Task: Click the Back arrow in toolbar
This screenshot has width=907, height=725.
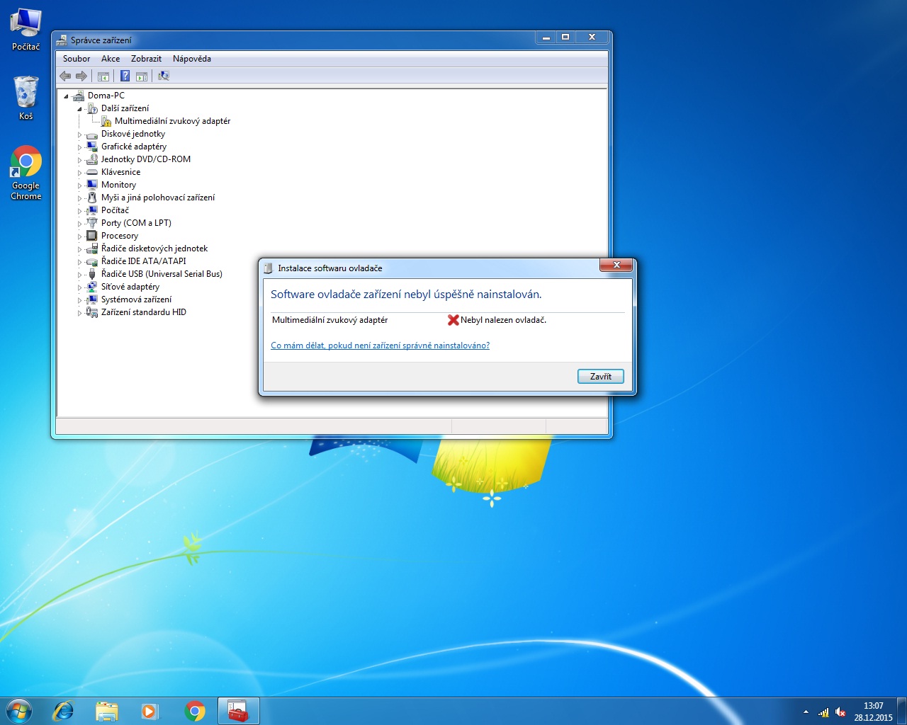Action: [65, 76]
